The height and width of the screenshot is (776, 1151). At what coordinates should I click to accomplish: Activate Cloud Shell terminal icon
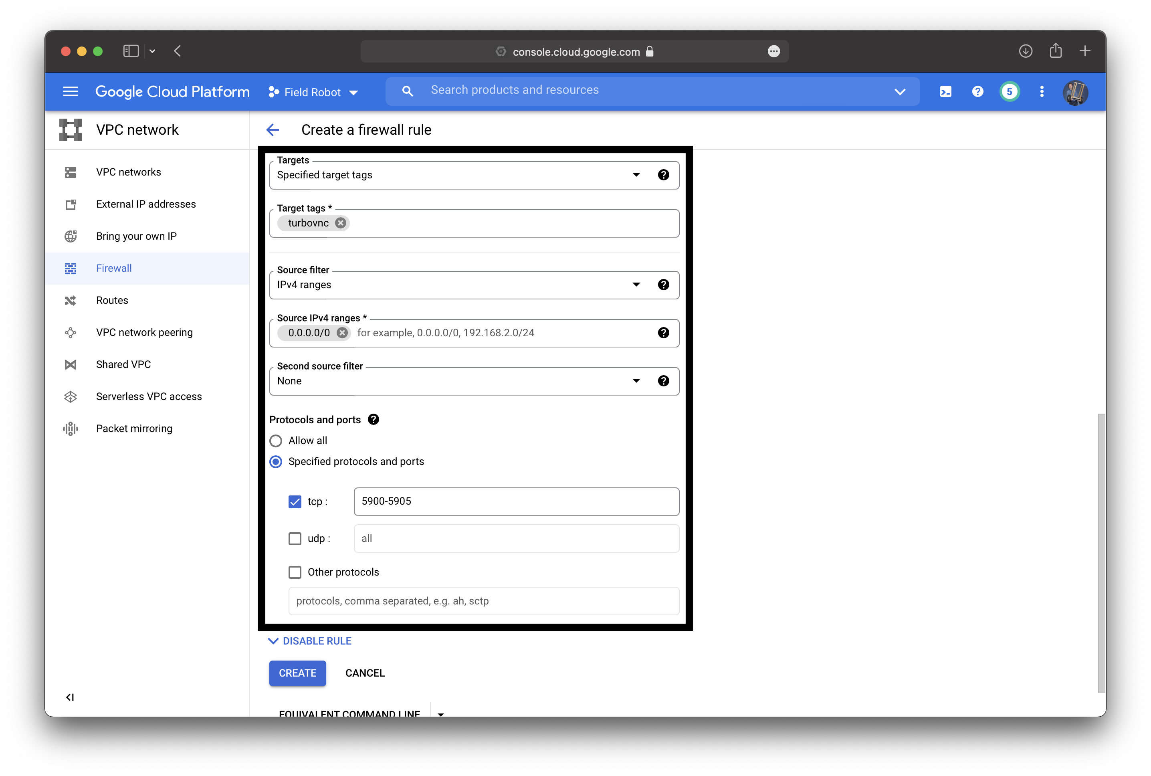945,91
